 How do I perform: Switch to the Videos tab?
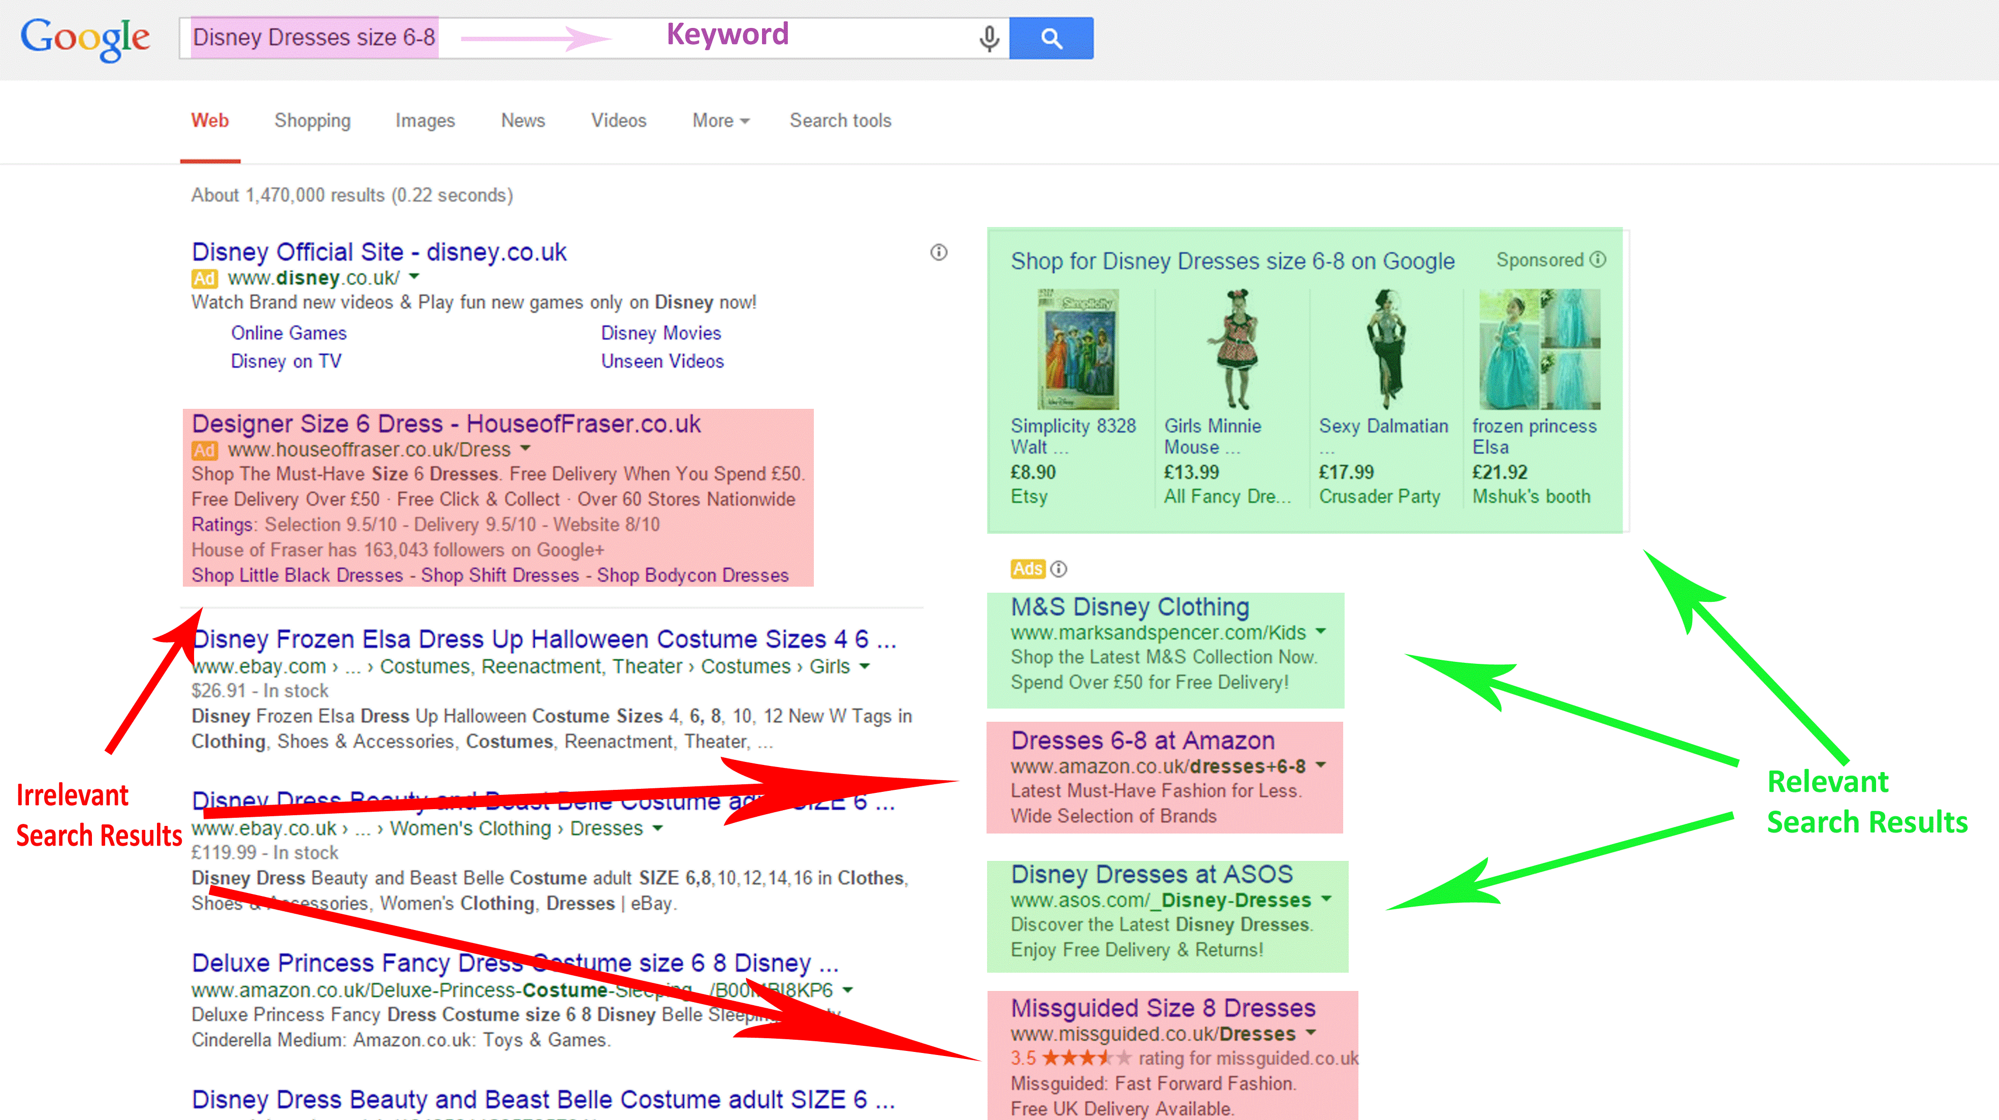coord(618,120)
